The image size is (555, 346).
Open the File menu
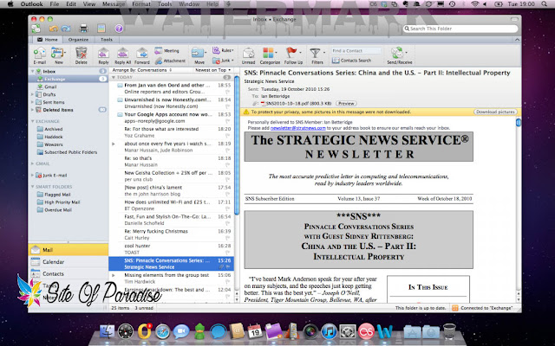[x=55, y=3]
